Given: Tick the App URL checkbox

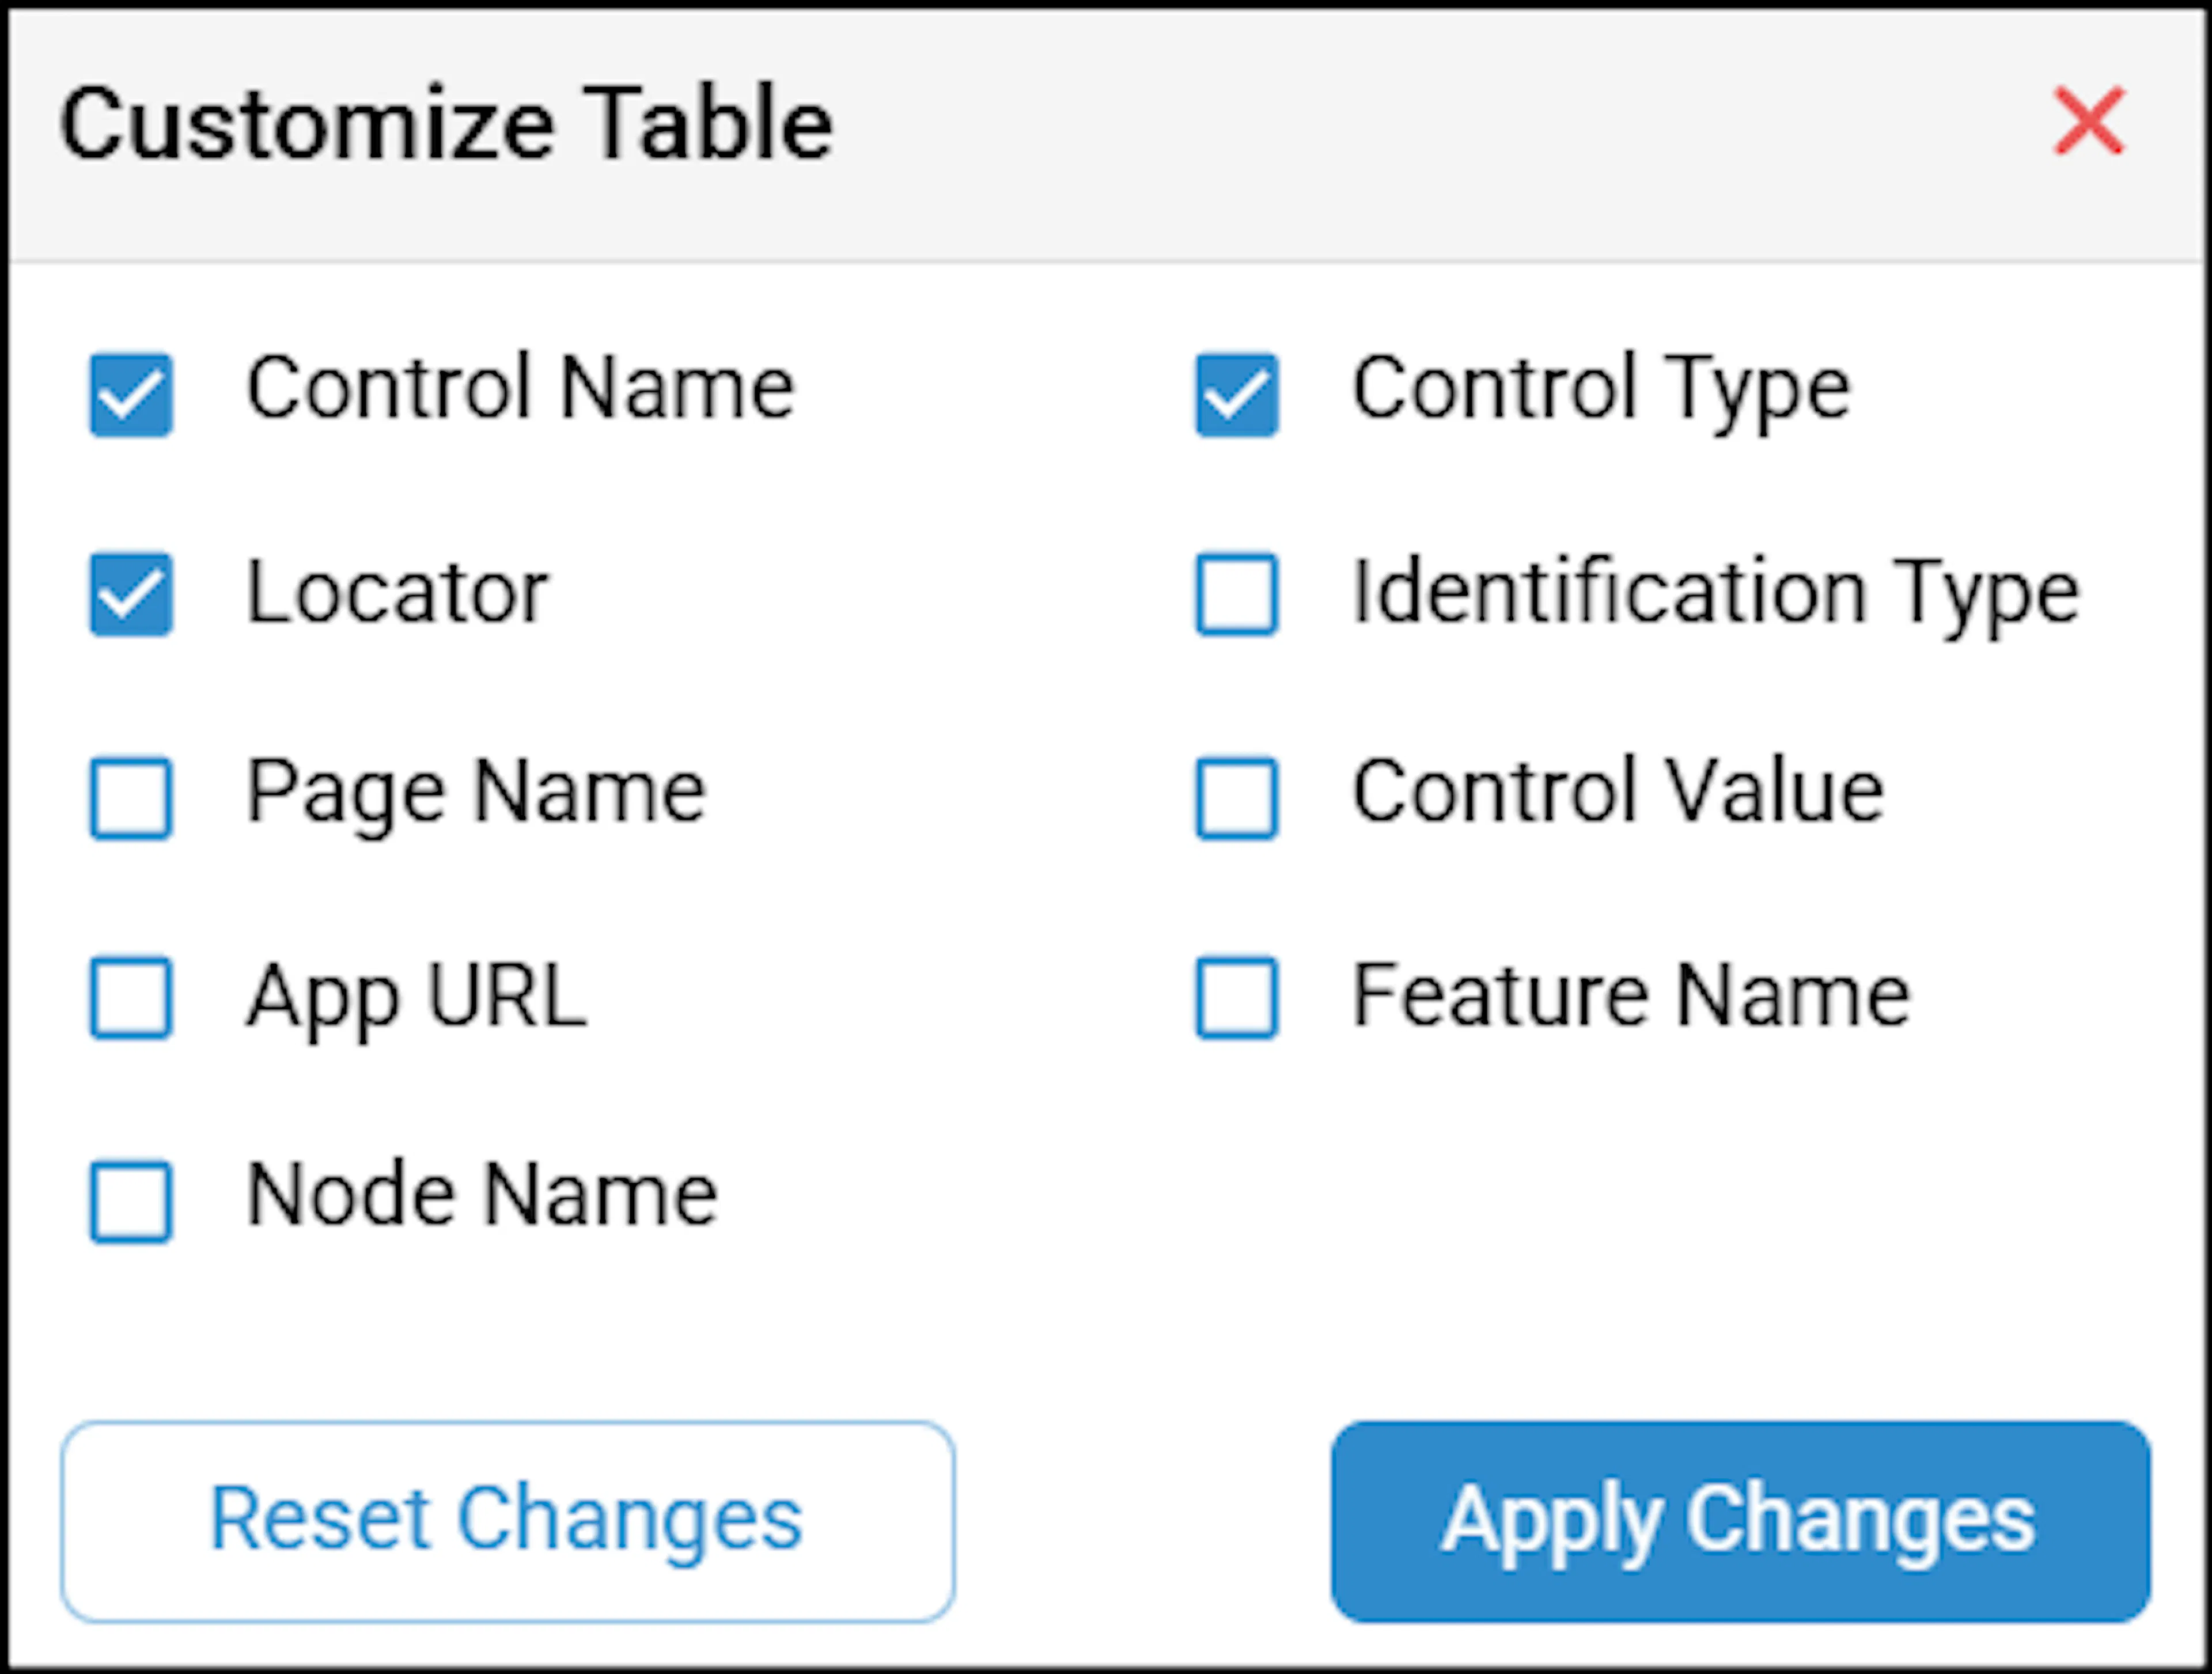Looking at the screenshot, I should click(131, 998).
